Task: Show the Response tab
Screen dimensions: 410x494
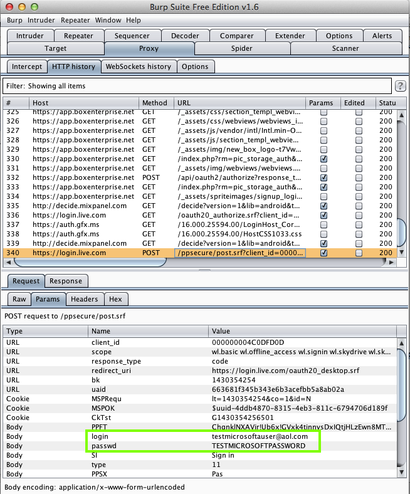Action: pos(66,281)
